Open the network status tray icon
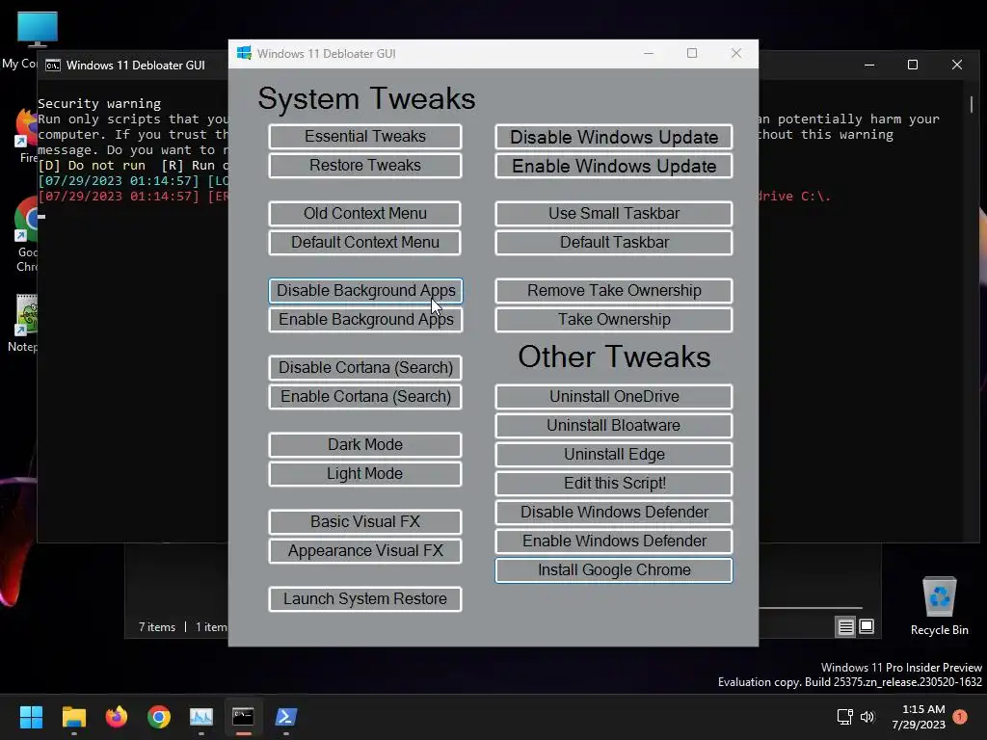 tap(844, 717)
